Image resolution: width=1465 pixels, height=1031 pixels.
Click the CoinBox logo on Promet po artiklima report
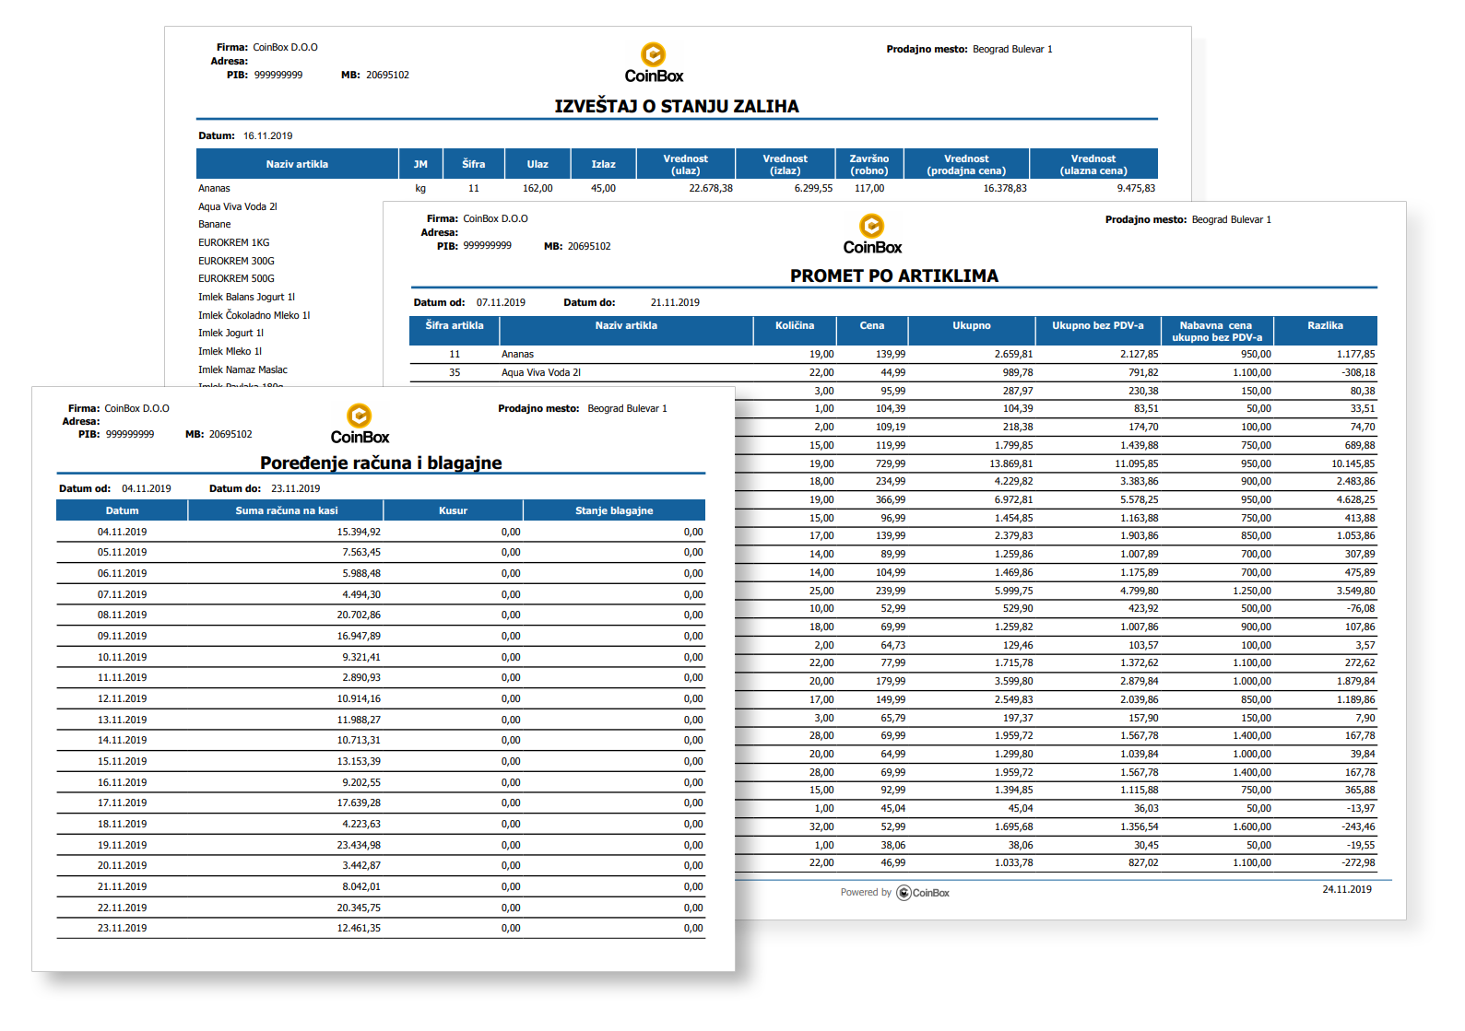872,234
